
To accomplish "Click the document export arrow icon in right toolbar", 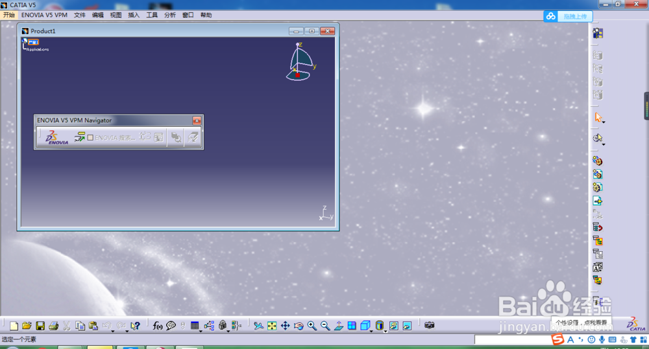I will (598, 201).
